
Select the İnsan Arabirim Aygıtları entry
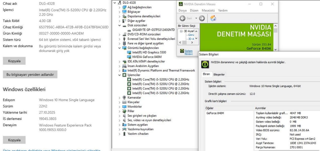click(x=143, y=66)
